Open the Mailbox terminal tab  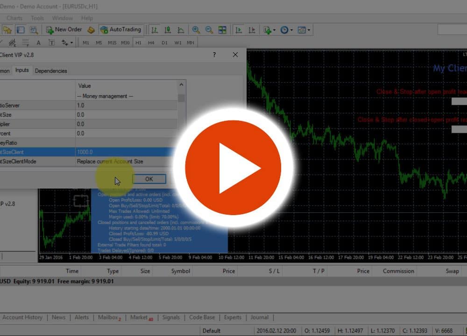(x=109, y=317)
